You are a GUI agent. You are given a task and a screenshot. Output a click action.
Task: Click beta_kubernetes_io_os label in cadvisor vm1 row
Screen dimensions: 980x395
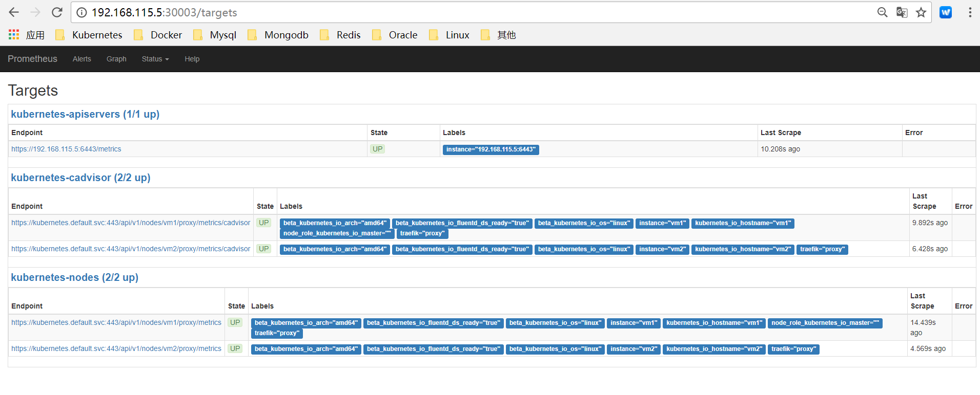coord(584,223)
